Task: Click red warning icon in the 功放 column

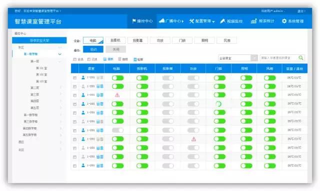Action: (193, 139)
